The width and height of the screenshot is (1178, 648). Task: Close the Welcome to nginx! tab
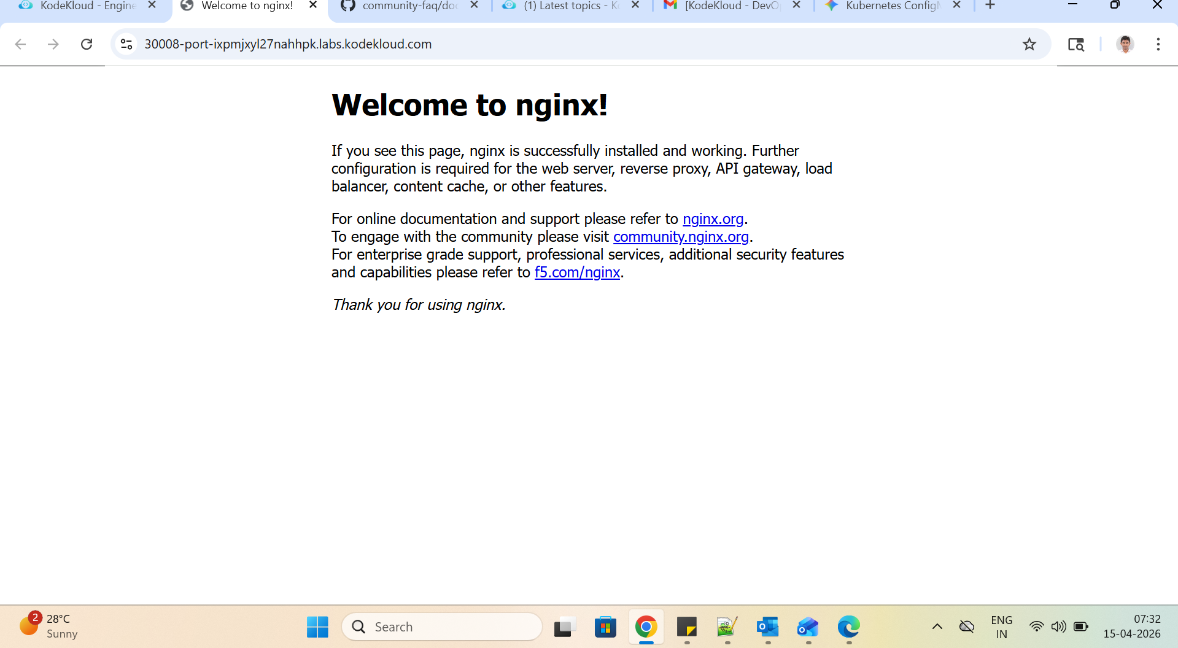point(313,5)
